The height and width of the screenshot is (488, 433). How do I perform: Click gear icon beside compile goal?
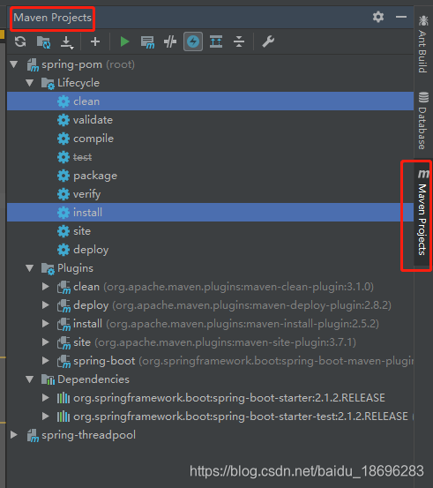coord(63,139)
